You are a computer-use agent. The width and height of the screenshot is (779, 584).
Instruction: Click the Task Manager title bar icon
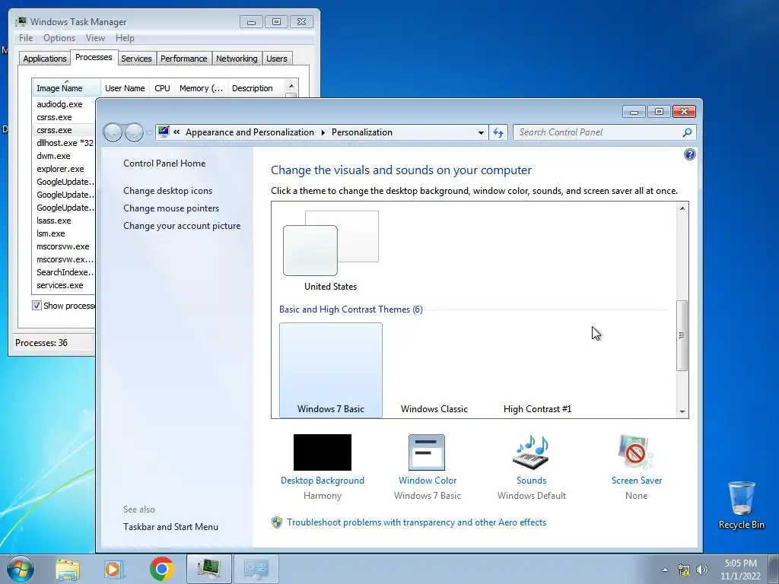pyautogui.click(x=21, y=21)
